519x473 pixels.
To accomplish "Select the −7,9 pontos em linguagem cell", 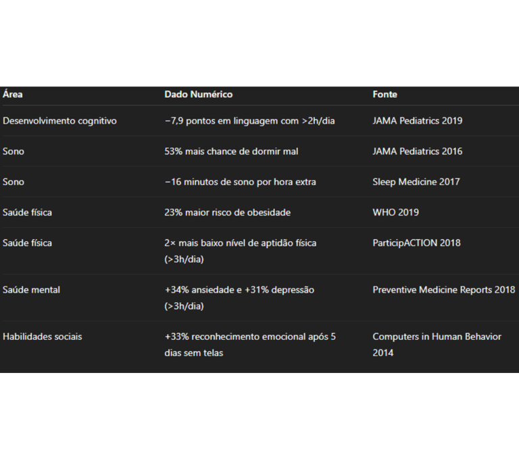I will (249, 121).
